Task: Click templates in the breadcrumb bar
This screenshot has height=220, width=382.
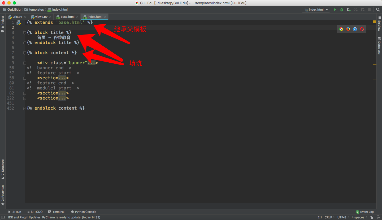Action: (34, 10)
